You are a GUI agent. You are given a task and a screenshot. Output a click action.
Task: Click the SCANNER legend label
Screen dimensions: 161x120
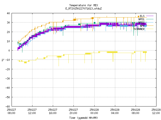click(x=139, y=29)
